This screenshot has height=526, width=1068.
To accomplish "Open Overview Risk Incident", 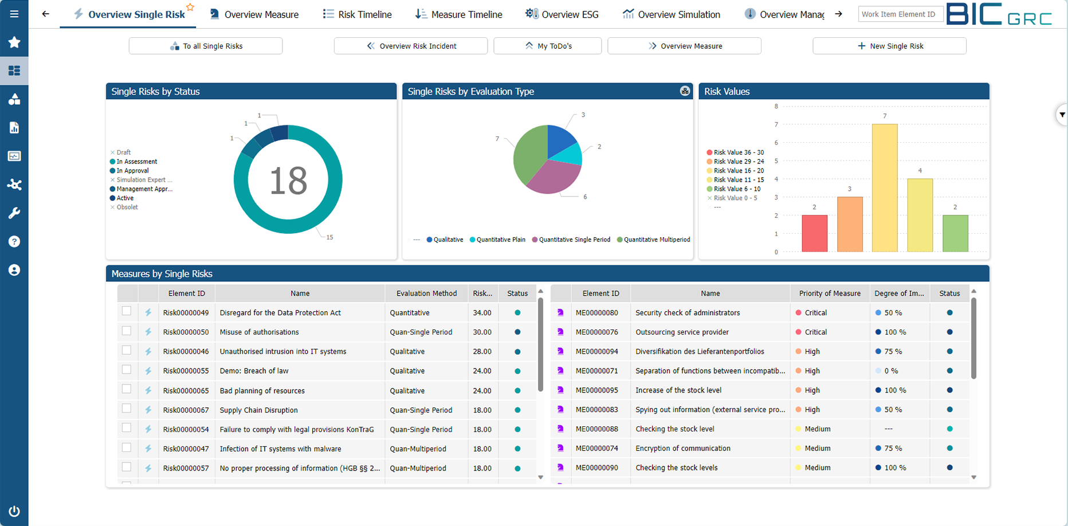I will click(410, 46).
